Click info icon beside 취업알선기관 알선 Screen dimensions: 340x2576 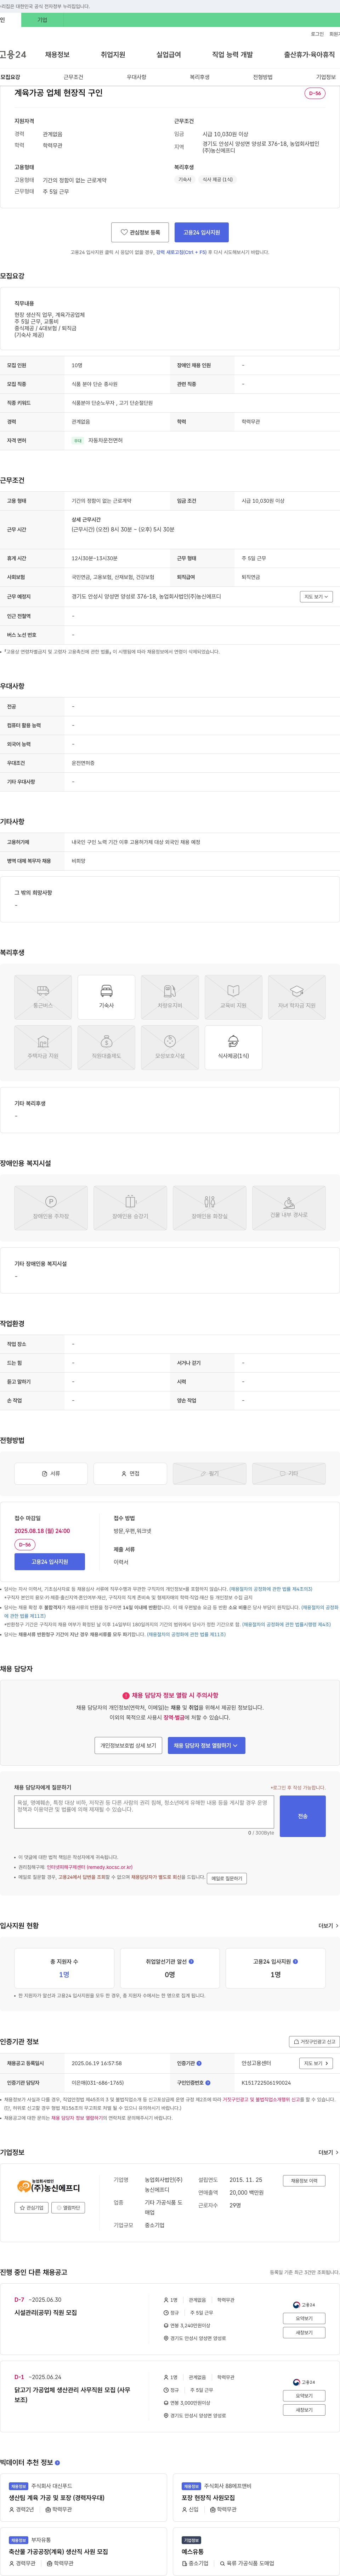click(192, 1962)
